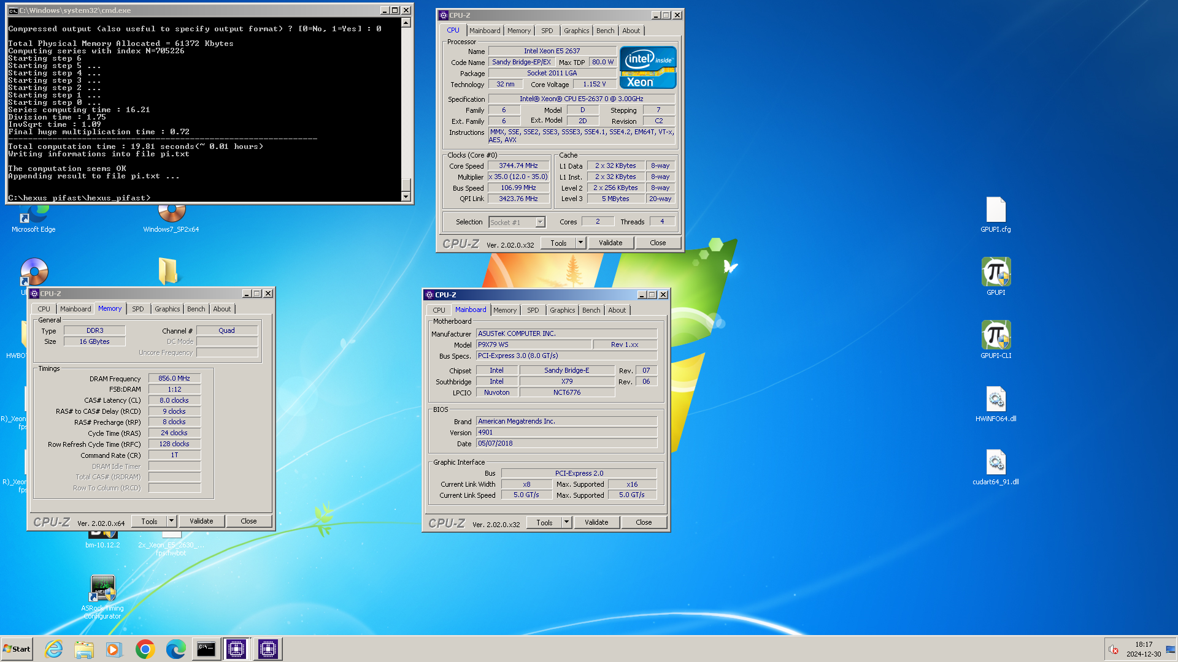Click the memory Size 16 GBytes field
The height and width of the screenshot is (662, 1178).
(x=94, y=341)
